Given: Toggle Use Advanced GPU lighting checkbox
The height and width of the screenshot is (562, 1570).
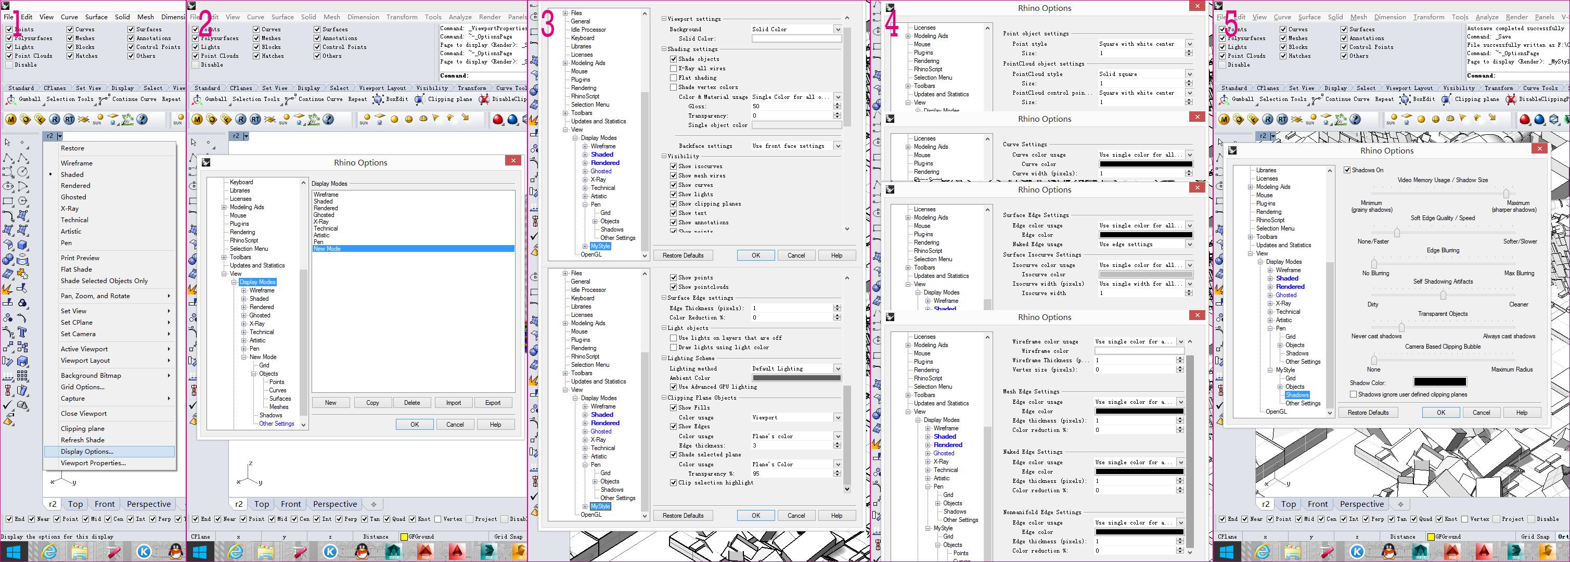Looking at the screenshot, I should tap(674, 387).
